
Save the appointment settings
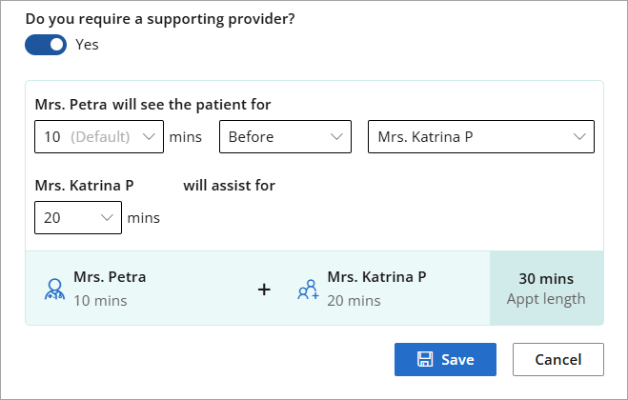445,359
